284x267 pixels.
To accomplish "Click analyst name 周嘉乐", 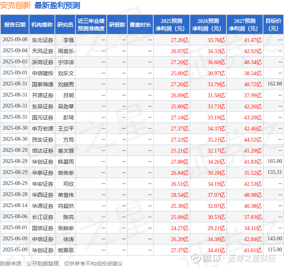I will [66, 51].
